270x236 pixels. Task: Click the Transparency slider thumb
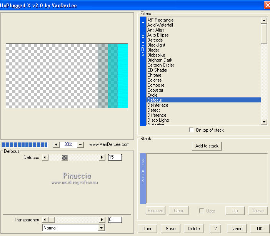[x=52, y=219]
